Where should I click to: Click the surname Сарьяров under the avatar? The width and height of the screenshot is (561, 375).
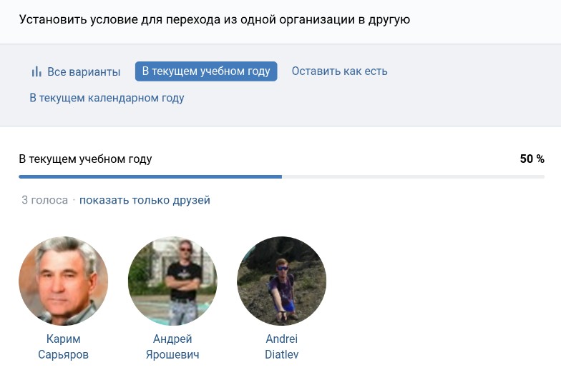click(x=63, y=354)
